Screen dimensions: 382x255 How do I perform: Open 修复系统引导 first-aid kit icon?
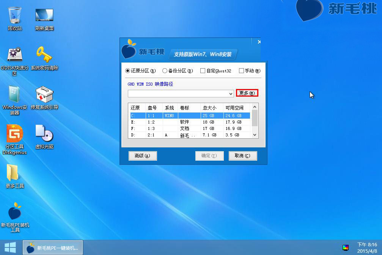click(44, 98)
